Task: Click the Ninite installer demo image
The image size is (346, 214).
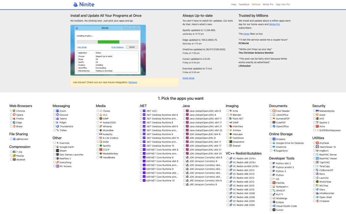Action: click(108, 50)
